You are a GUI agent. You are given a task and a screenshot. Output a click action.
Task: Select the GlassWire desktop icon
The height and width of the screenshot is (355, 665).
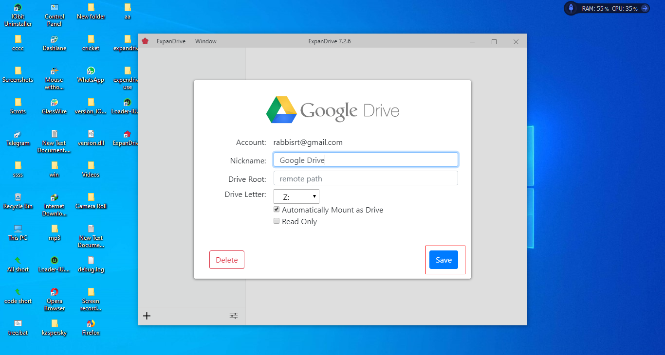point(55,103)
